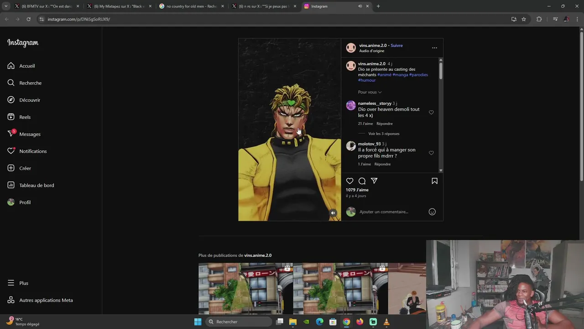Viewport: 584px width, 329px height.
Task: View the 21 J'aime on the first comment
Action: pyautogui.click(x=365, y=124)
